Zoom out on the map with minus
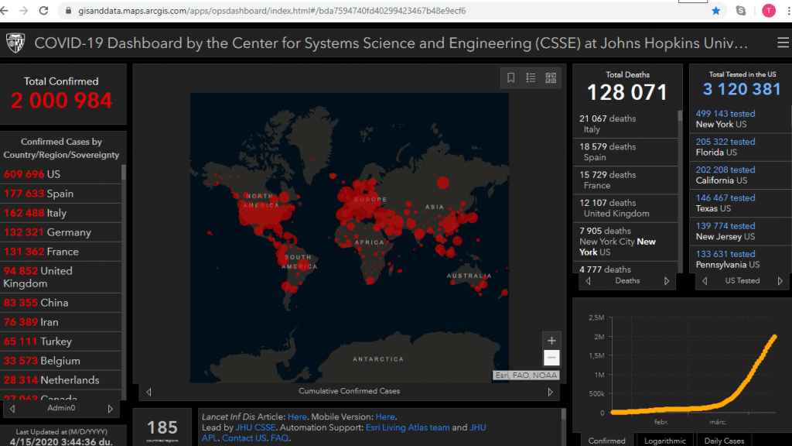Screen dimensions: 792x446 [x=551, y=358]
